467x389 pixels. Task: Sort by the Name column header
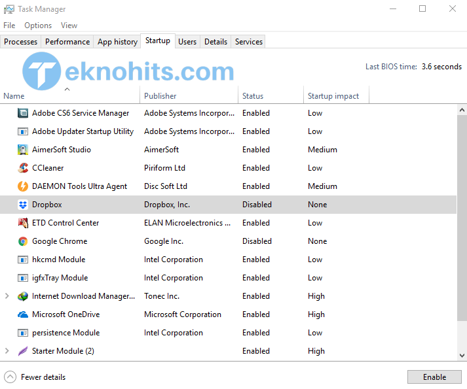70,95
